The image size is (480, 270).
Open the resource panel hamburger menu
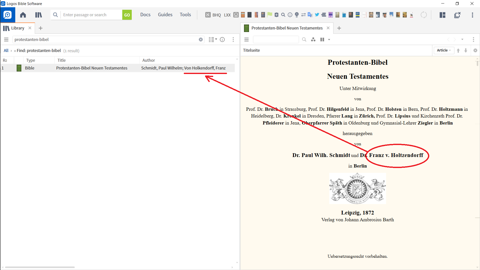[246, 39]
